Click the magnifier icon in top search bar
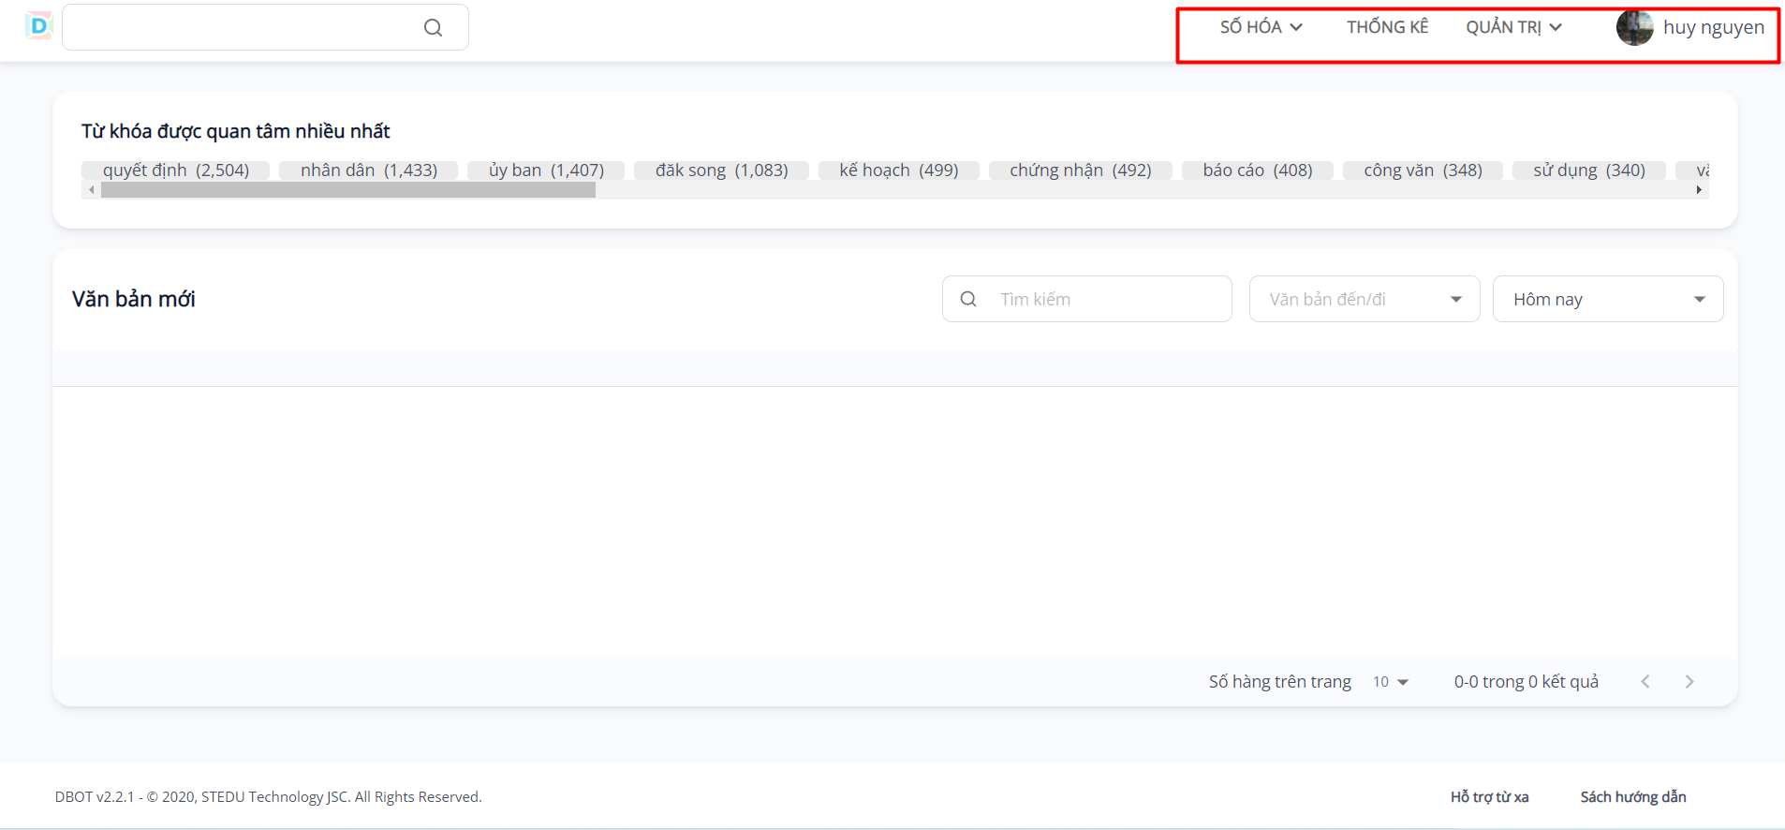The width and height of the screenshot is (1785, 830). [433, 28]
